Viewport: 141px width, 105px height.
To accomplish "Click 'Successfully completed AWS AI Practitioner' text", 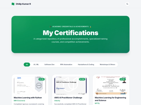I will (x=70, y=104).
